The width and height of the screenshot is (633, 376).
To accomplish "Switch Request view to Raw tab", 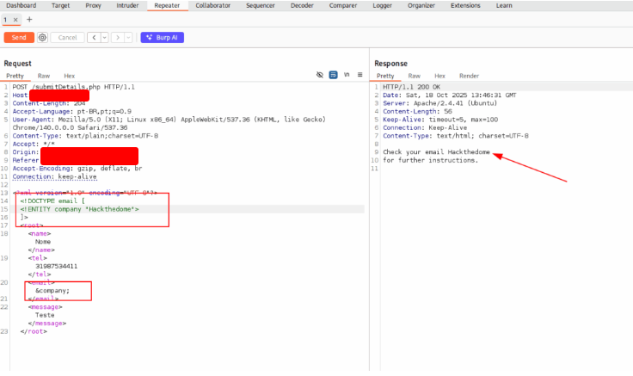I will point(43,76).
